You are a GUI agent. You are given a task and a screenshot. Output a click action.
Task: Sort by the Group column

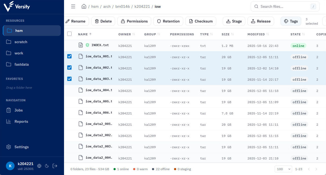click(x=152, y=34)
